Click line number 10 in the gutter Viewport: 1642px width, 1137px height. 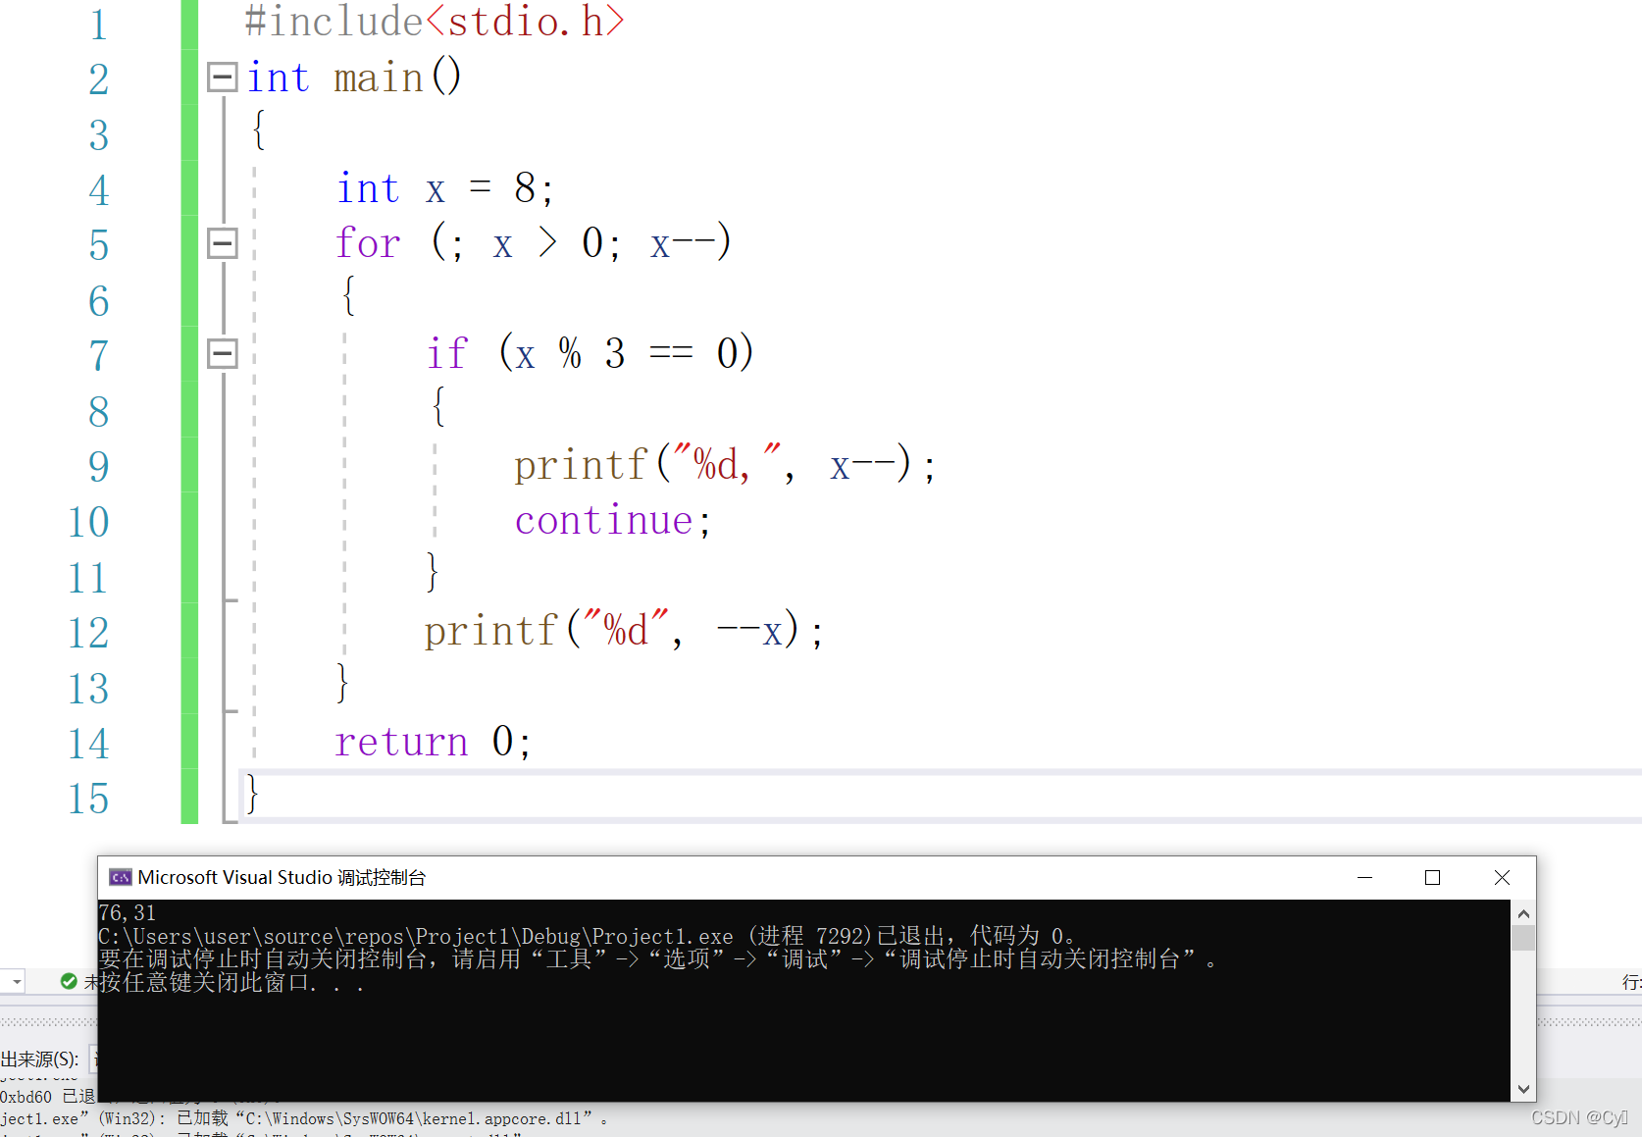click(x=88, y=522)
